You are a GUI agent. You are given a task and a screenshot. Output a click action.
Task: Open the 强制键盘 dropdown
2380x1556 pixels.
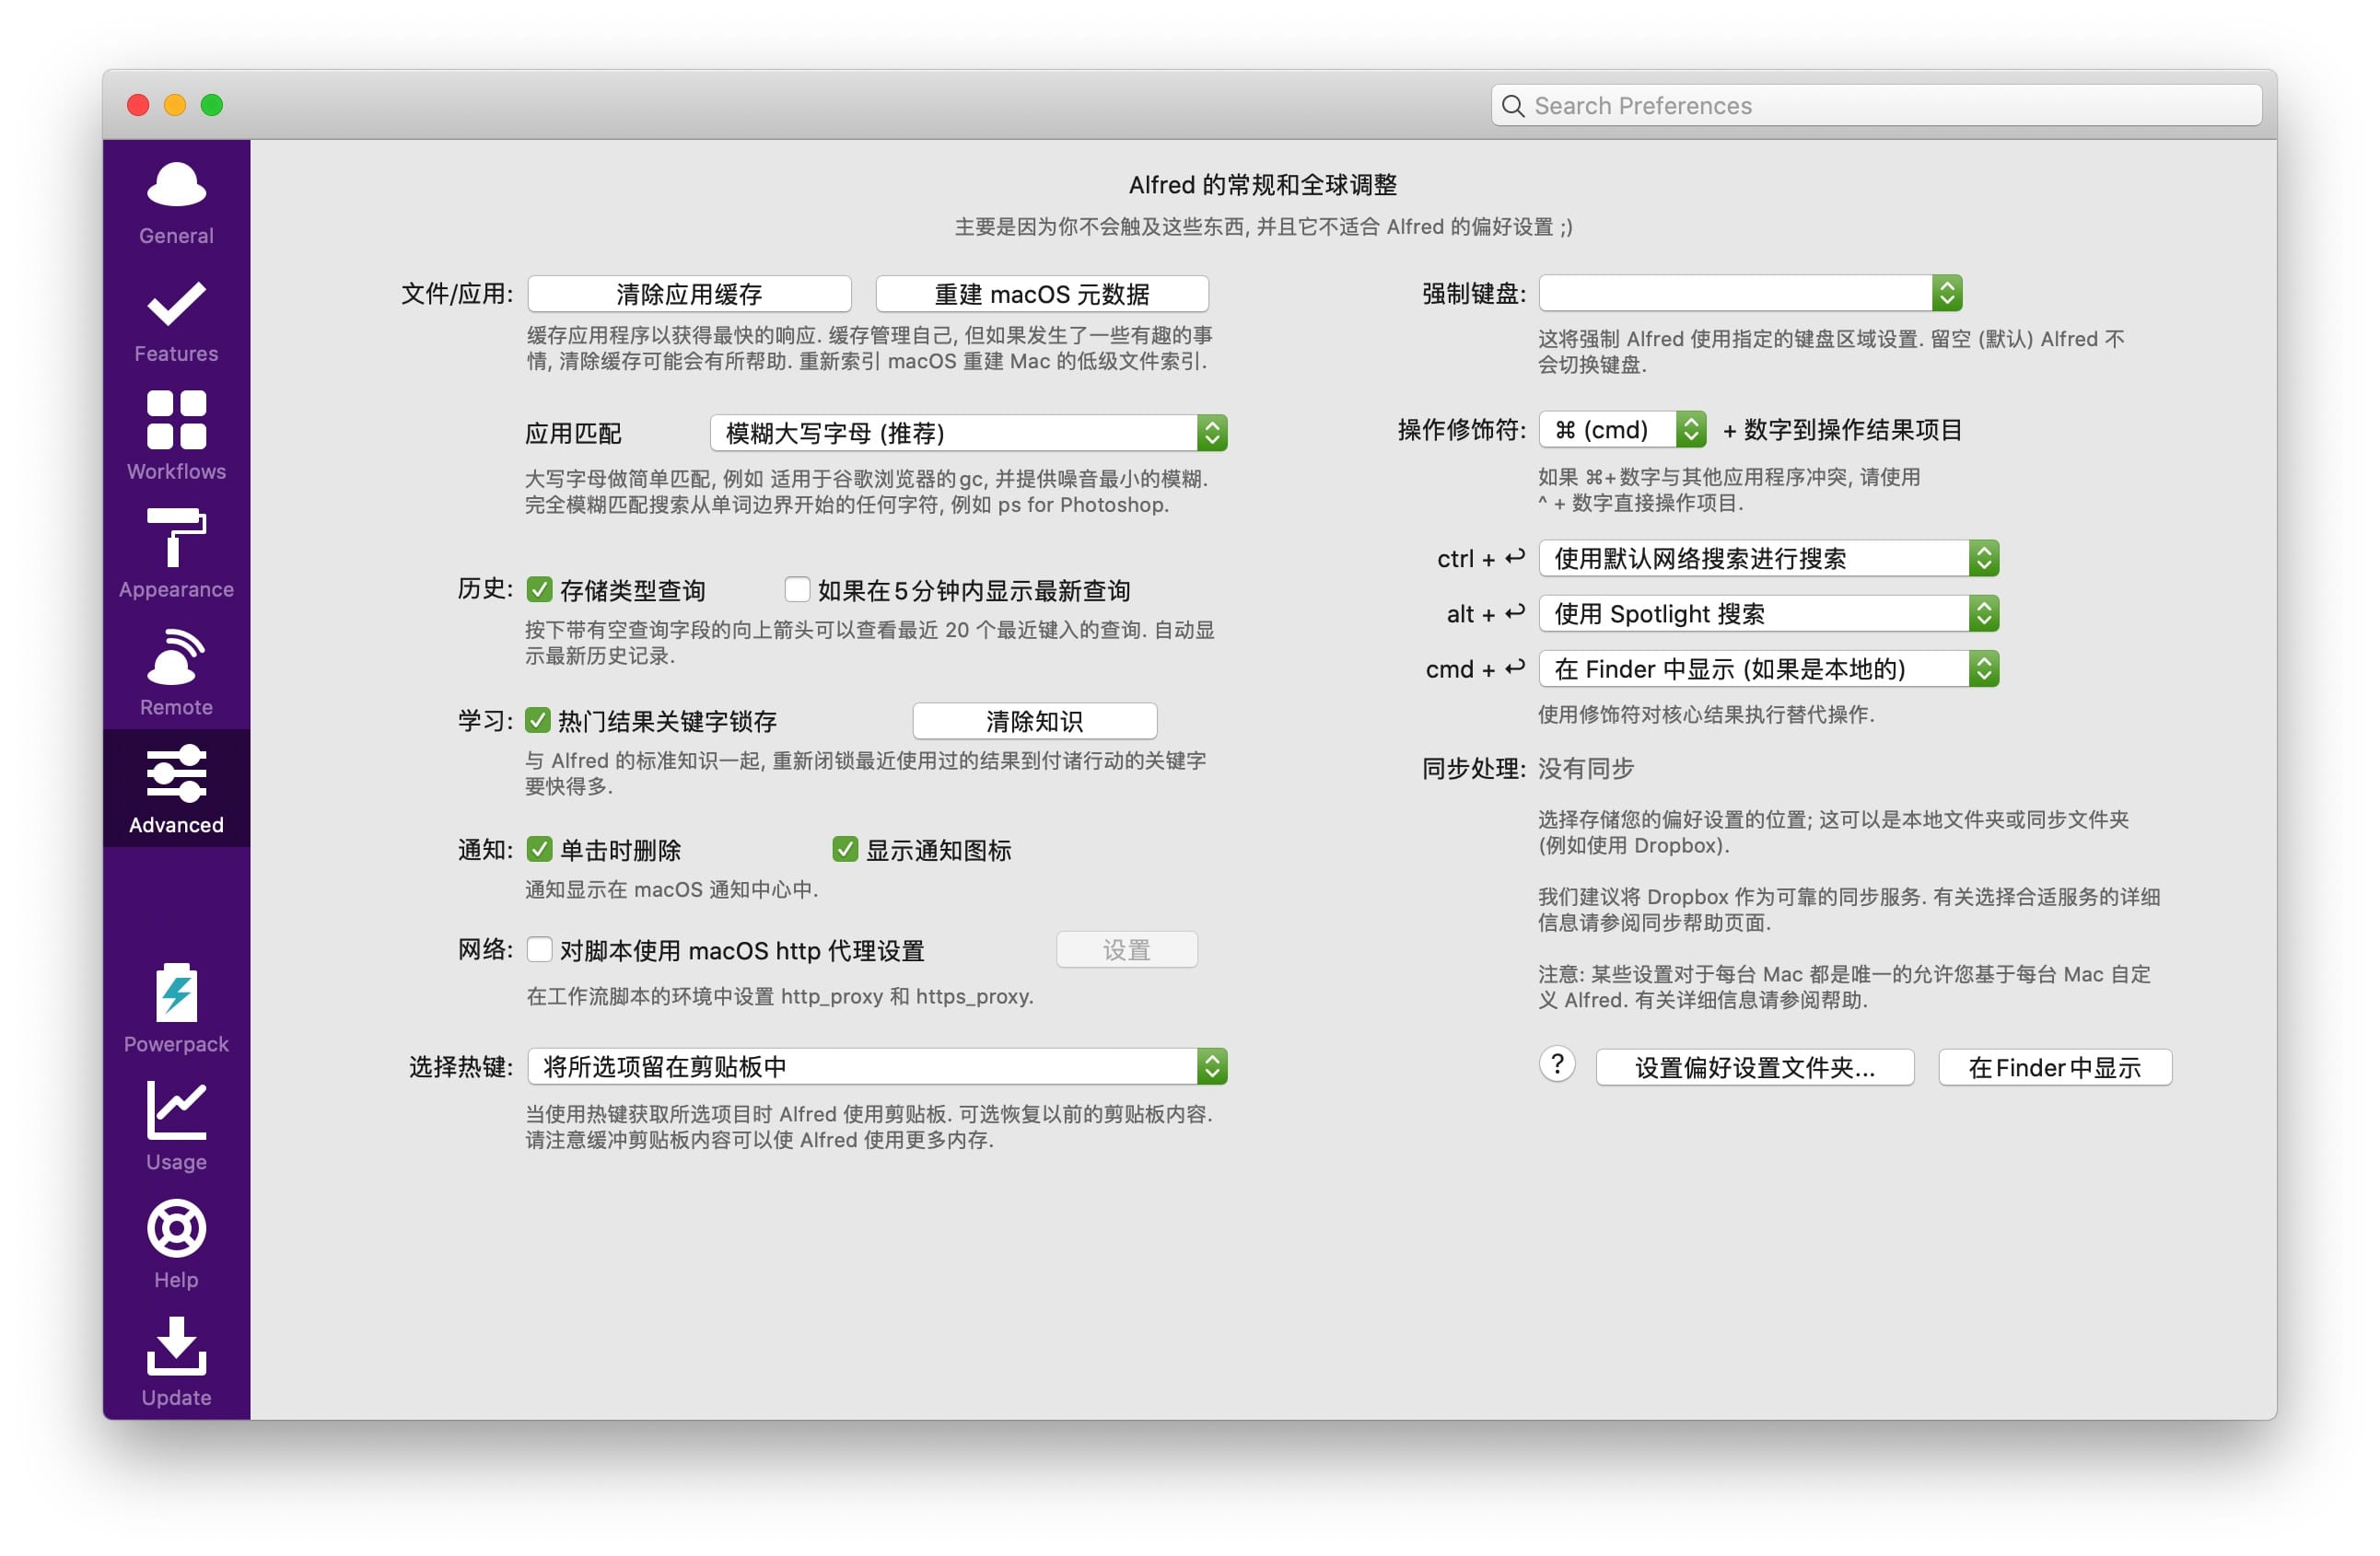coord(1750,293)
